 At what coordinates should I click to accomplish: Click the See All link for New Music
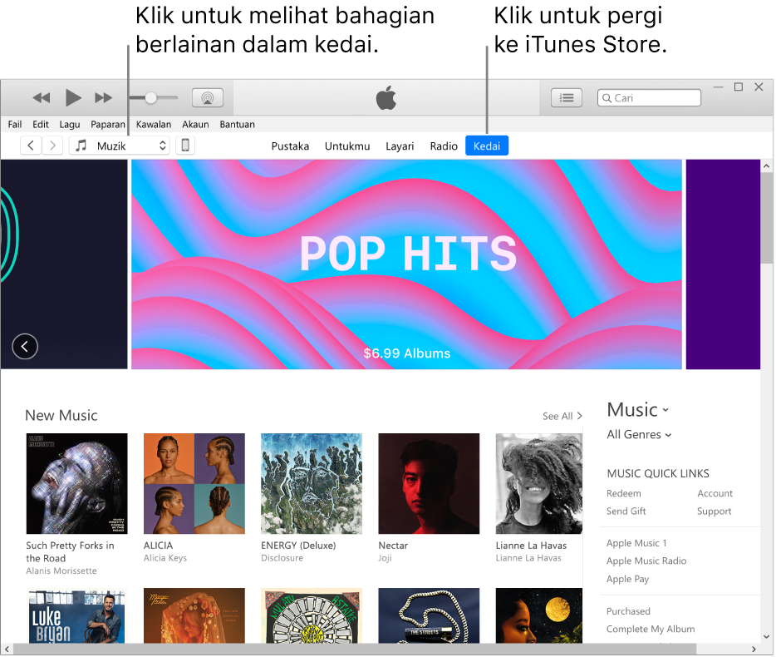pos(562,416)
